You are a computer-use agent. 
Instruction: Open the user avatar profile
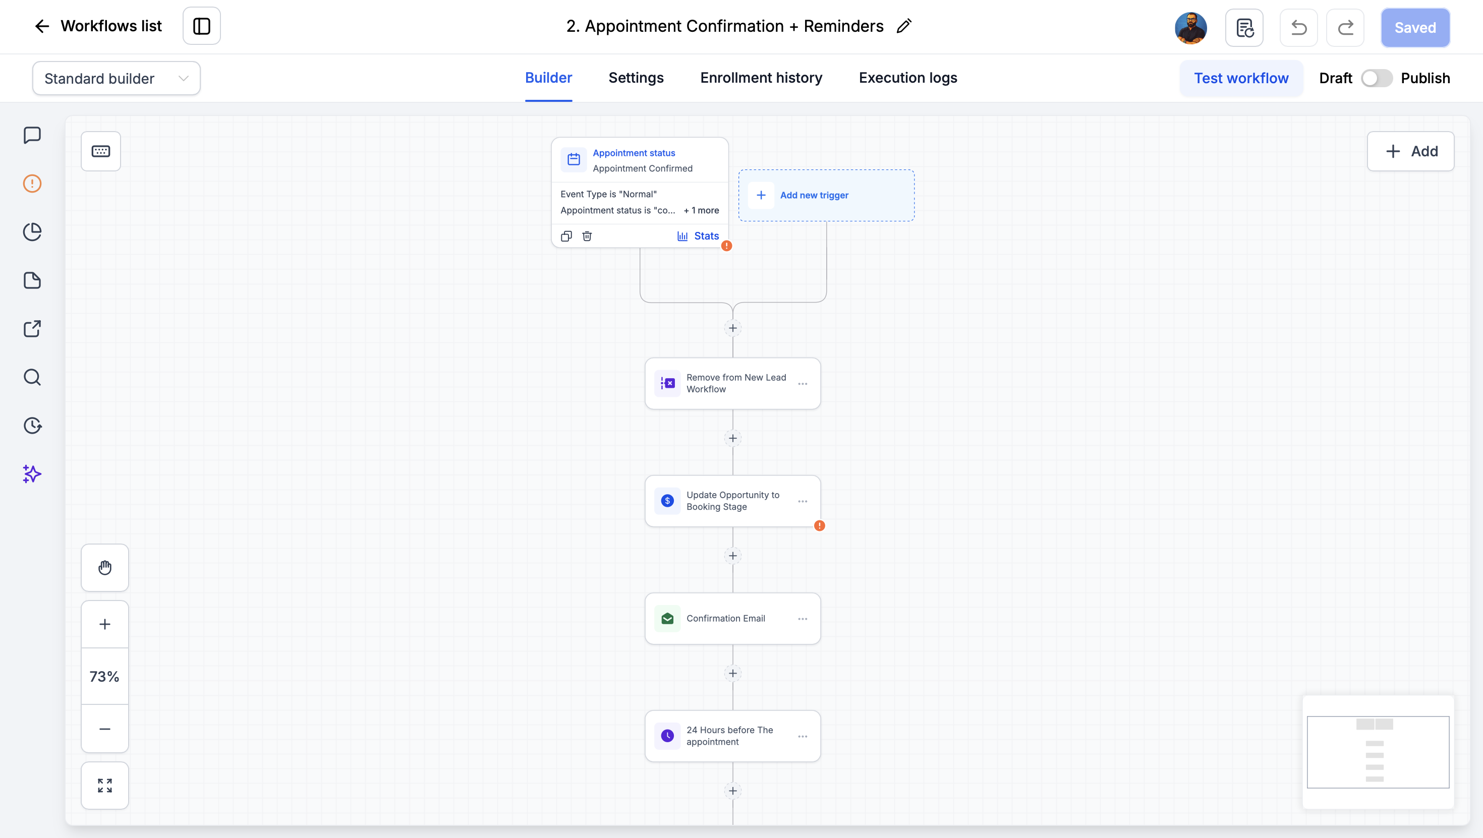click(x=1190, y=28)
